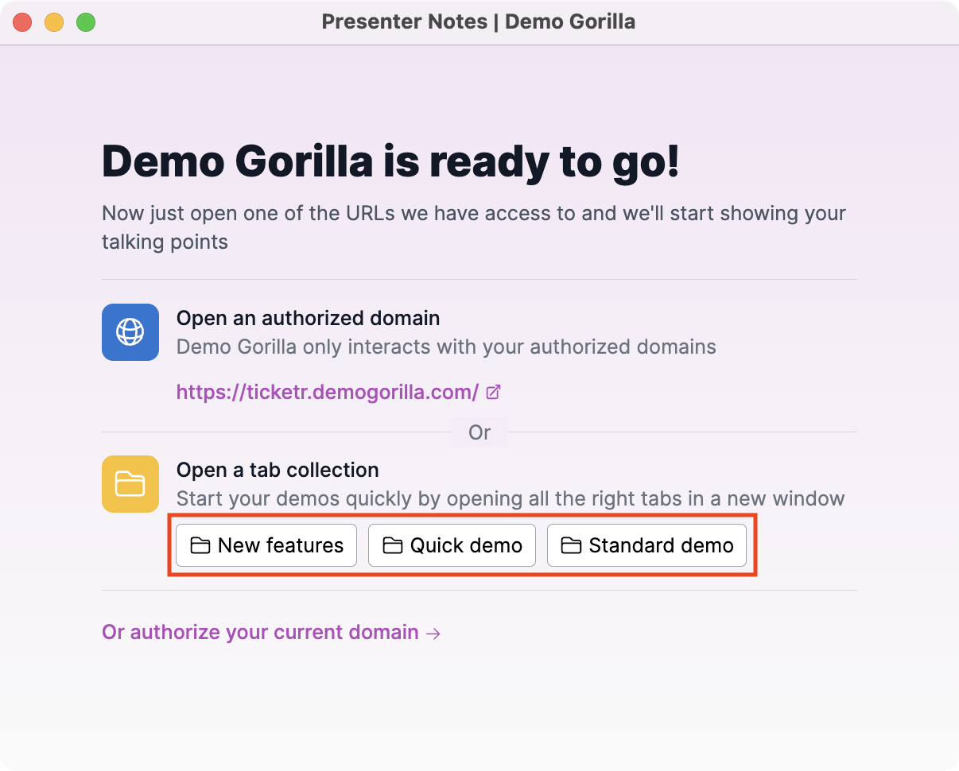
Task: Click the folder icon inside Standard demo
Action: (x=571, y=545)
